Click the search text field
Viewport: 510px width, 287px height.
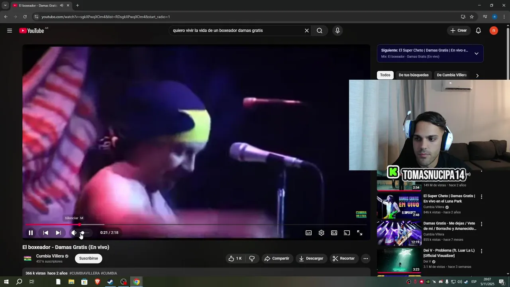[237, 31]
